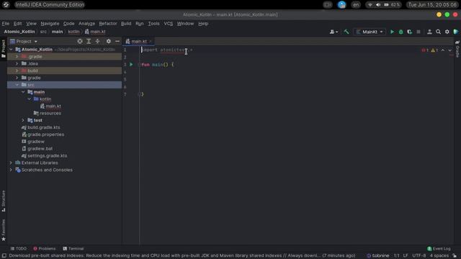Toggle the Structure tool window side tab
The width and height of the screenshot is (461, 259).
point(4,201)
